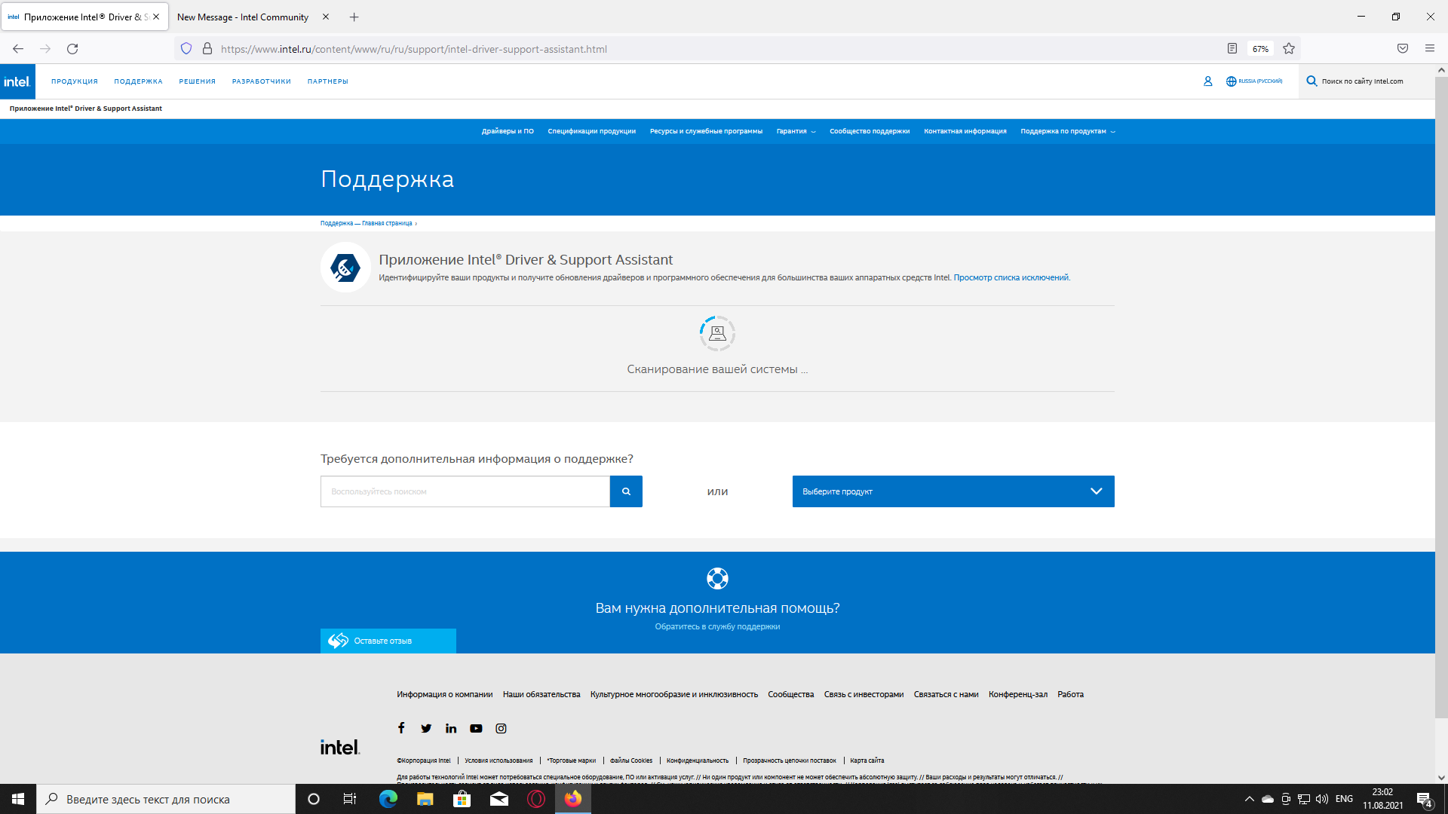Bookmark this page with the star icon

tap(1289, 49)
